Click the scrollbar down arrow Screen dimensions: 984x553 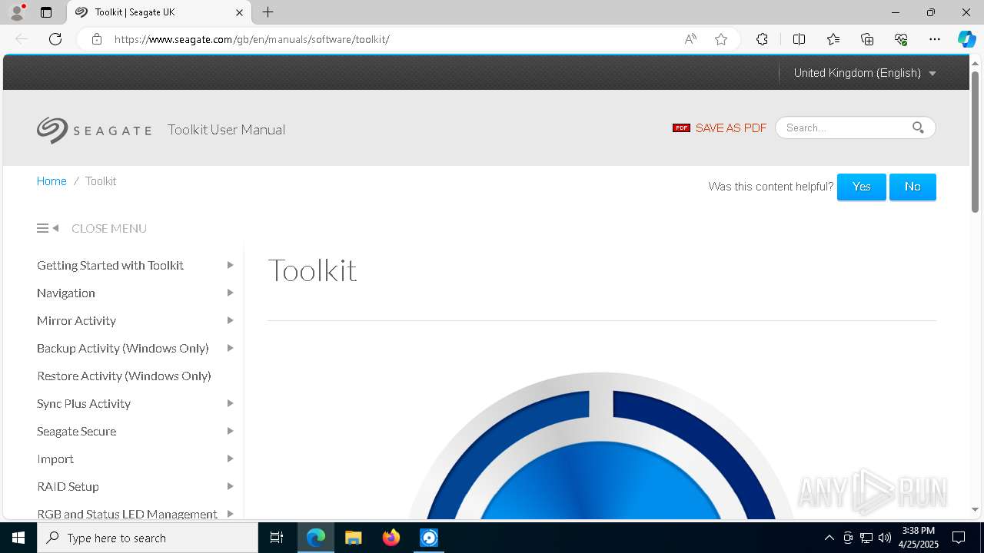(975, 509)
